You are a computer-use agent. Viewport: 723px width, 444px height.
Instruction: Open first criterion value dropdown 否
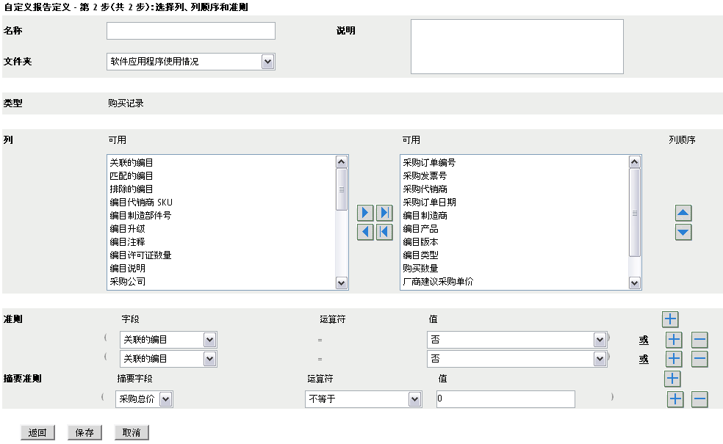[517, 340]
